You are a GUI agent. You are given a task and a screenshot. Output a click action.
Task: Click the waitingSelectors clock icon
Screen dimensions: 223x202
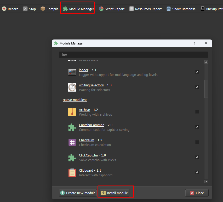[x=72, y=87]
